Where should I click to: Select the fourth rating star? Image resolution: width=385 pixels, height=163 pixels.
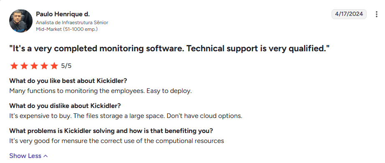point(44,66)
